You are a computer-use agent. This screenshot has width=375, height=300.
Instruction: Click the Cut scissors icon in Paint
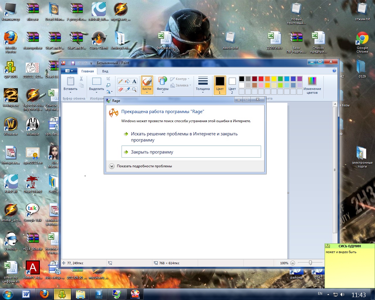click(81, 79)
